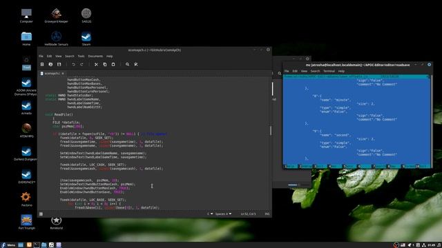Click the INS indicator in the editor status bar

267,214
